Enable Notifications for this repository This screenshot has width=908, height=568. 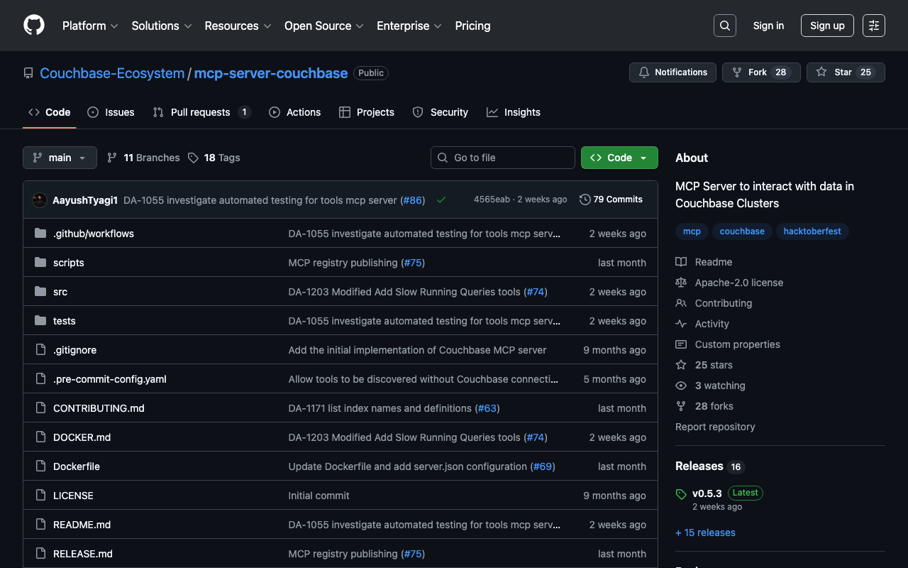[x=672, y=72]
